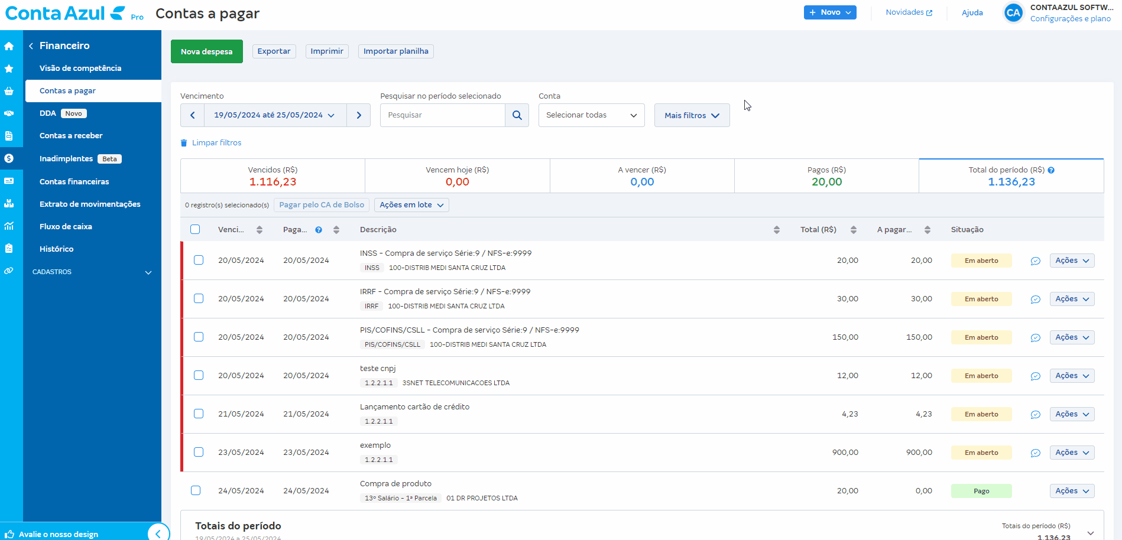
Task: Open the date range 19/05/2024 até 25/05/2024 dropdown
Action: [275, 115]
